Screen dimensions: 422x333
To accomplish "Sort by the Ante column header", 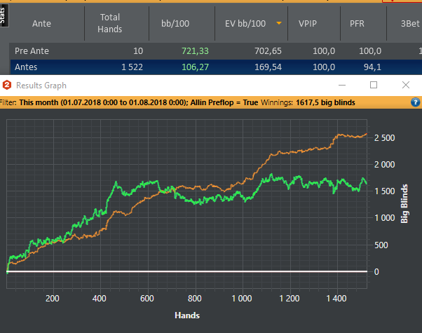I will (42, 23).
